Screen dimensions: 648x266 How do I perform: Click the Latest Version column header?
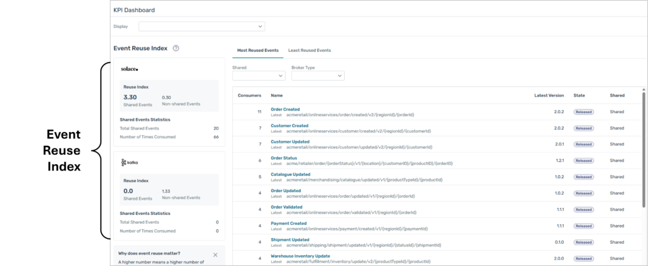tap(549, 95)
